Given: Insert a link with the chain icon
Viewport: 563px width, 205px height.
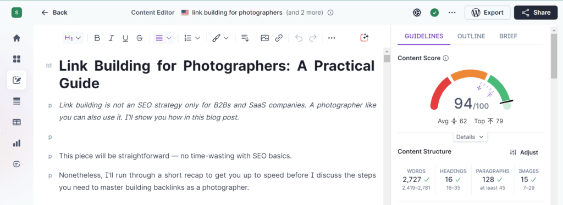Looking at the screenshot, I should tap(279, 38).
